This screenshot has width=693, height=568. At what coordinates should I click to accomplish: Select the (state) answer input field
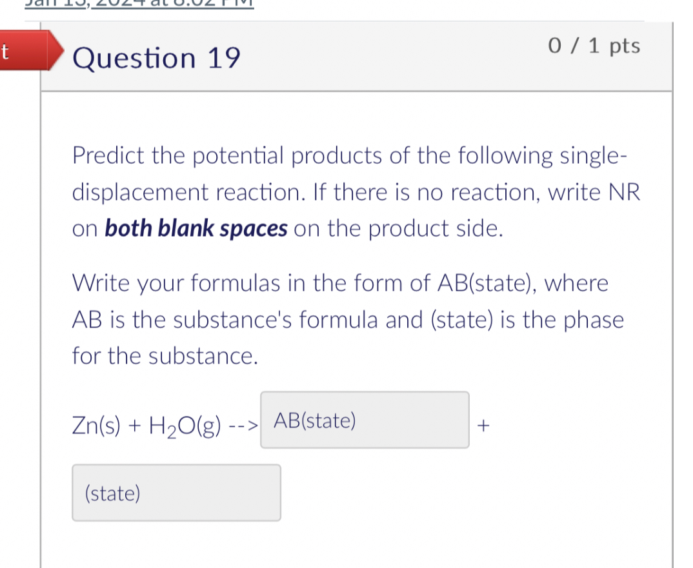tap(176, 493)
